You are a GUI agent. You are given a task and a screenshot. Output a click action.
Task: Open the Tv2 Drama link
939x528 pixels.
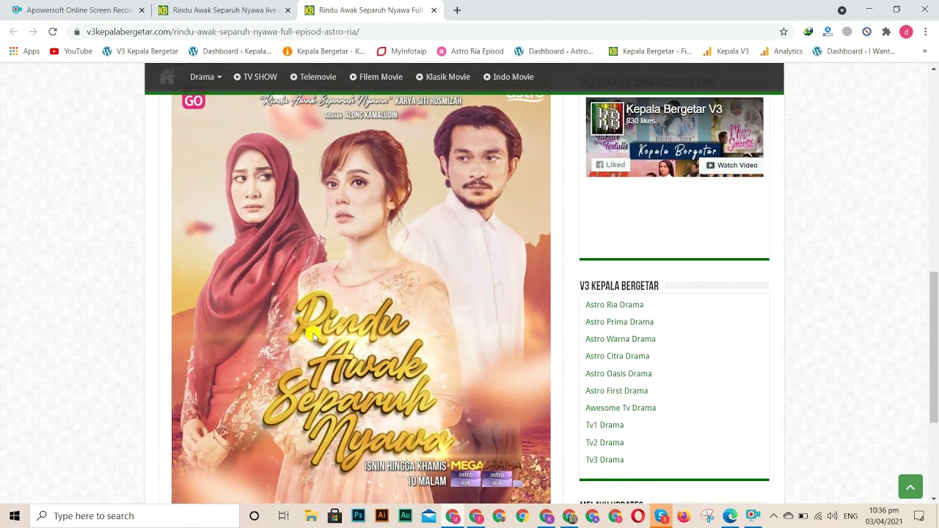click(x=604, y=442)
